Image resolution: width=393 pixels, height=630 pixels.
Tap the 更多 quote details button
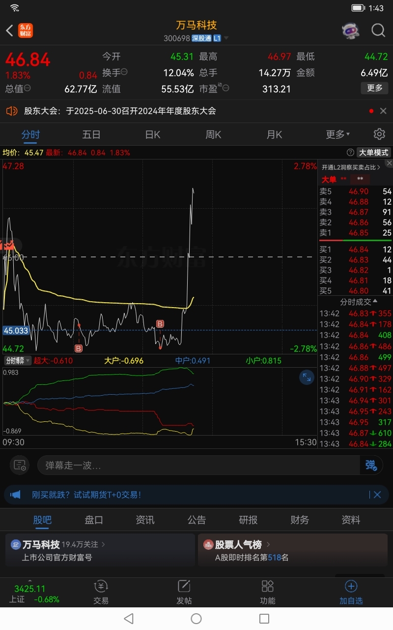coord(374,88)
